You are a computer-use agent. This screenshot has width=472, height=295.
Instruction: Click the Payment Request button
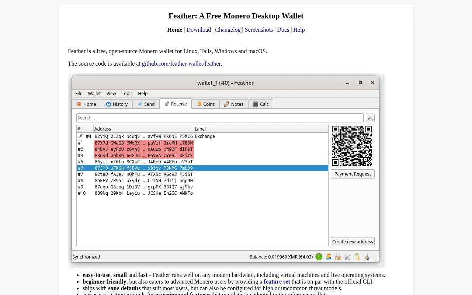[x=353, y=174]
